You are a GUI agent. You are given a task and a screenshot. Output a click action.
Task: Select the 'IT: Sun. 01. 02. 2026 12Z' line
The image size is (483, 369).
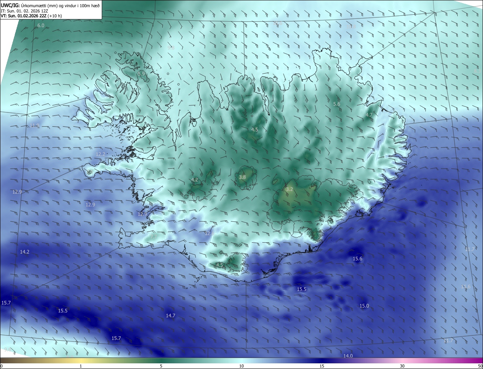pyautogui.click(x=24, y=11)
